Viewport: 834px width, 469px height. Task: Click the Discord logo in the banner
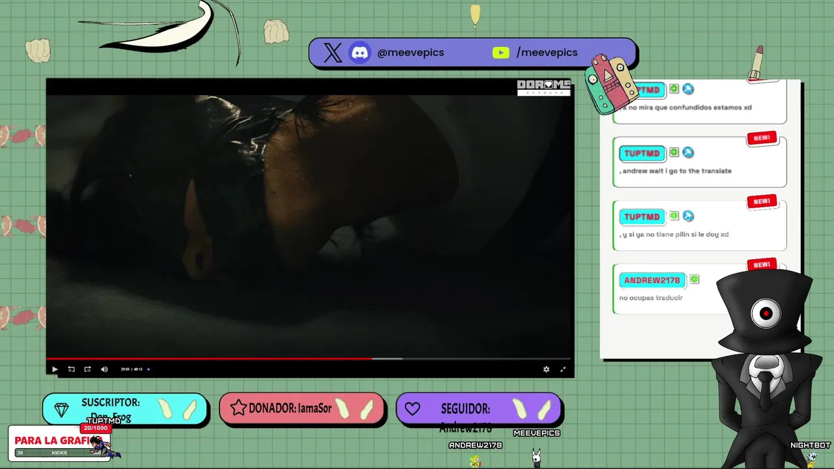click(x=360, y=53)
